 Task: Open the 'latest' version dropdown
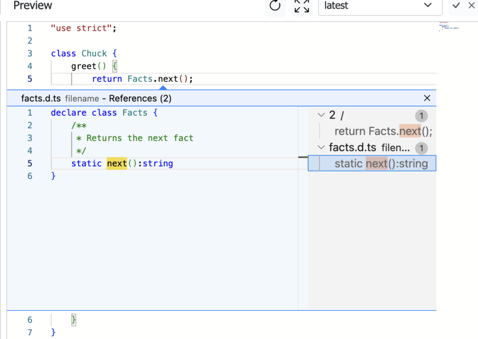click(380, 6)
